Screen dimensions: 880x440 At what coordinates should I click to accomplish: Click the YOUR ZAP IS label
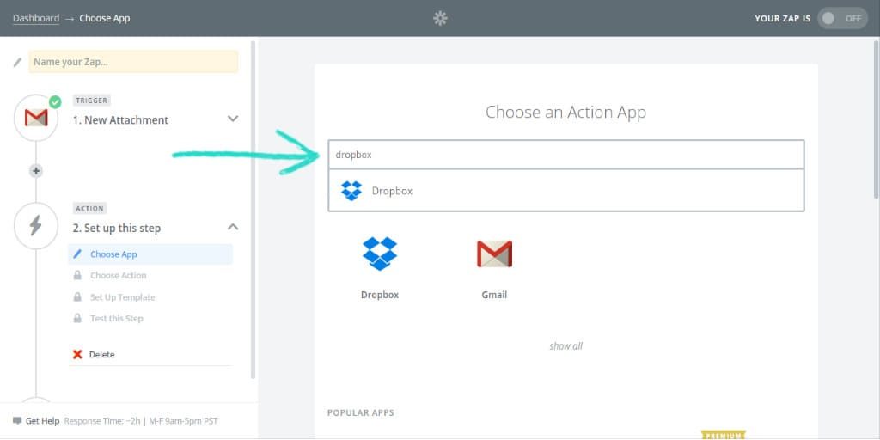[x=782, y=19]
